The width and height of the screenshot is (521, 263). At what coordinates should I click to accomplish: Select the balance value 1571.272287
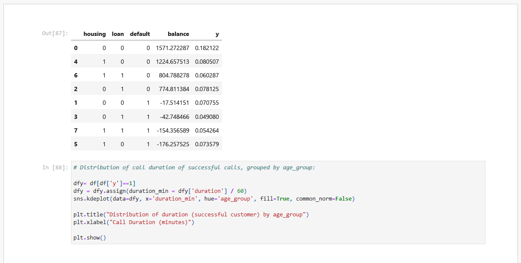coord(171,48)
